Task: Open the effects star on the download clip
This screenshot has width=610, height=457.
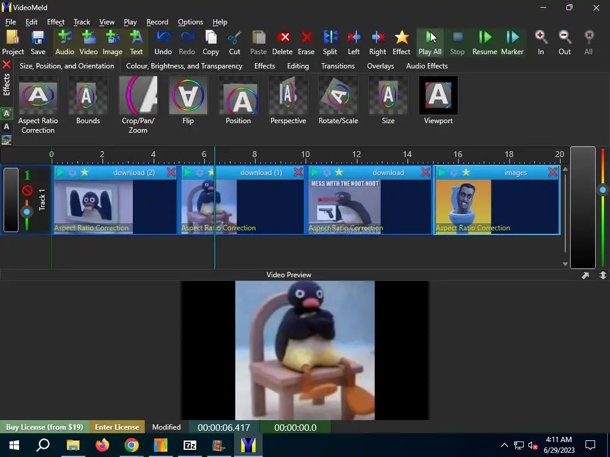Action: pyautogui.click(x=339, y=172)
